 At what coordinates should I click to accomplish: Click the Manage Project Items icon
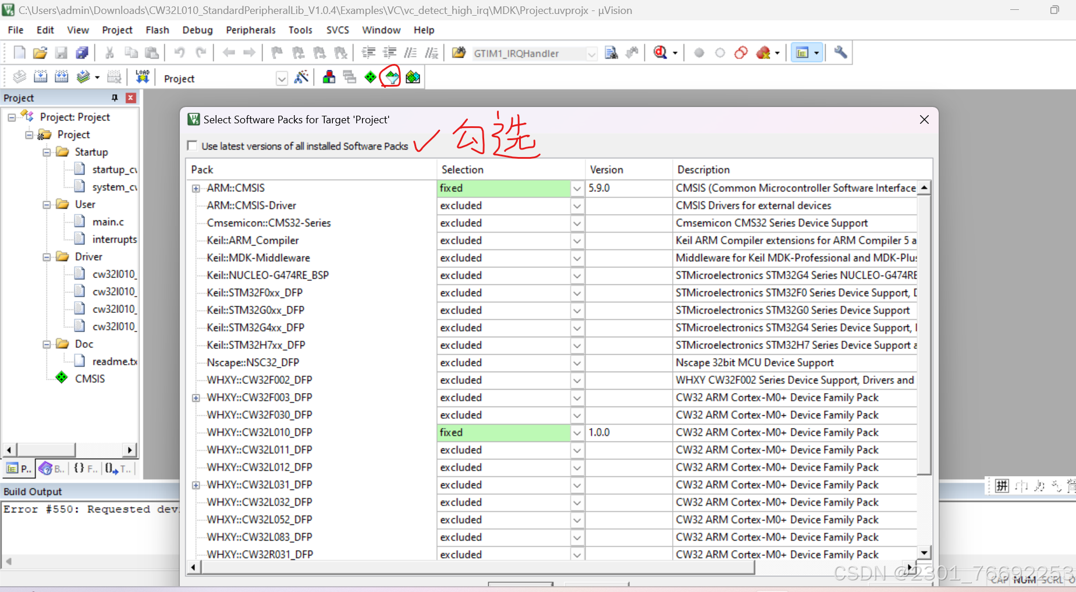click(x=329, y=77)
